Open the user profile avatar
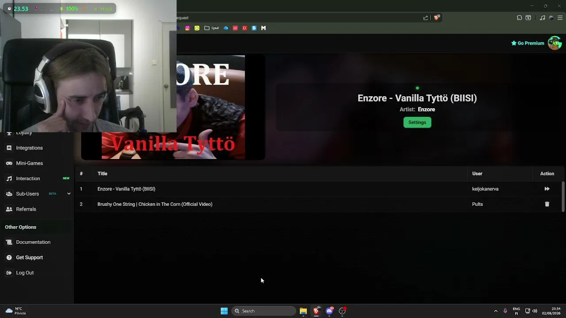Image resolution: width=566 pixels, height=318 pixels. coord(555,43)
